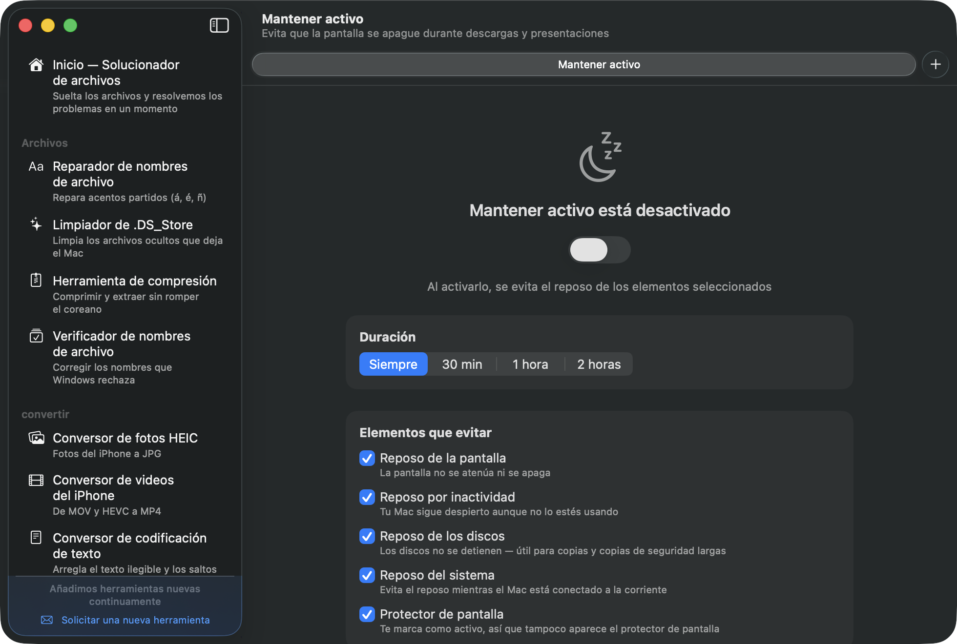Click the Aa Reparador de nombres icon

coord(36,166)
